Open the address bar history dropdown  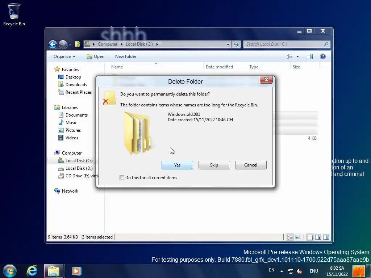(x=228, y=44)
